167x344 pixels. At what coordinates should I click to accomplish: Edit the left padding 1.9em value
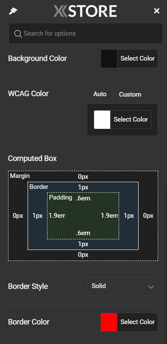coord(57,216)
